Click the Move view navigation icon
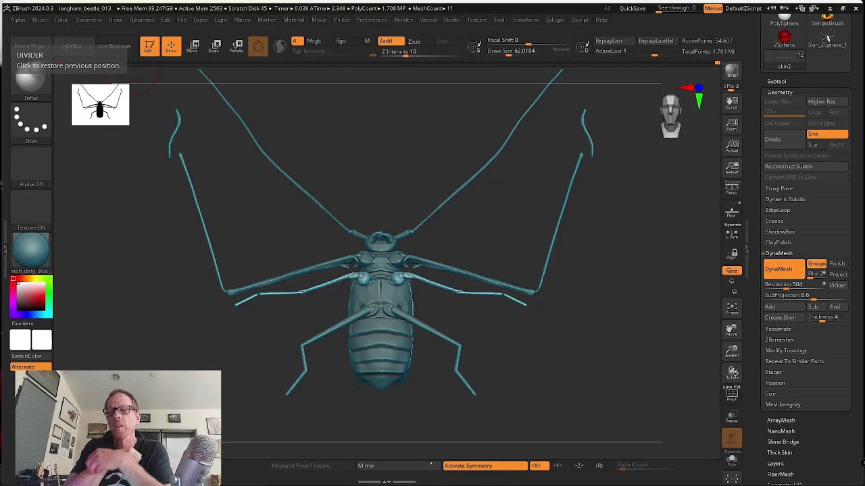This screenshot has height=486, width=865. 732,330
